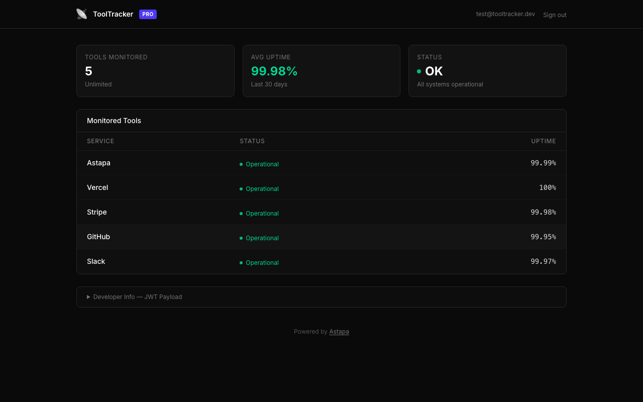Click the TOOLS MONITORED stat card
The height and width of the screenshot is (402, 643).
(155, 71)
